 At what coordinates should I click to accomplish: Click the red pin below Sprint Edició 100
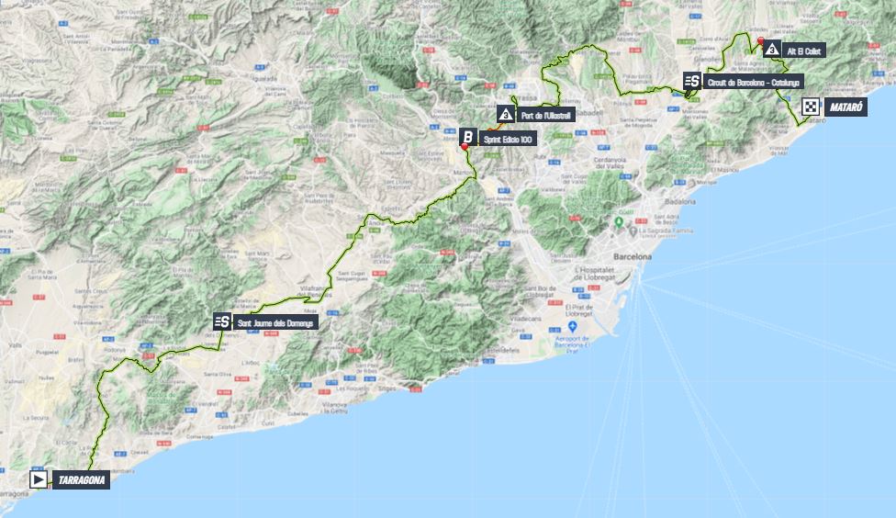[x=465, y=146]
